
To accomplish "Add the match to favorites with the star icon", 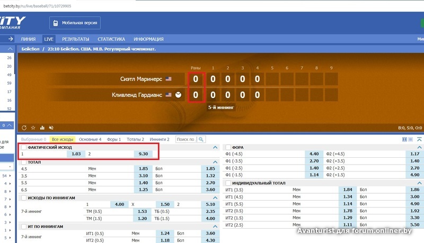I will pos(33,128).
